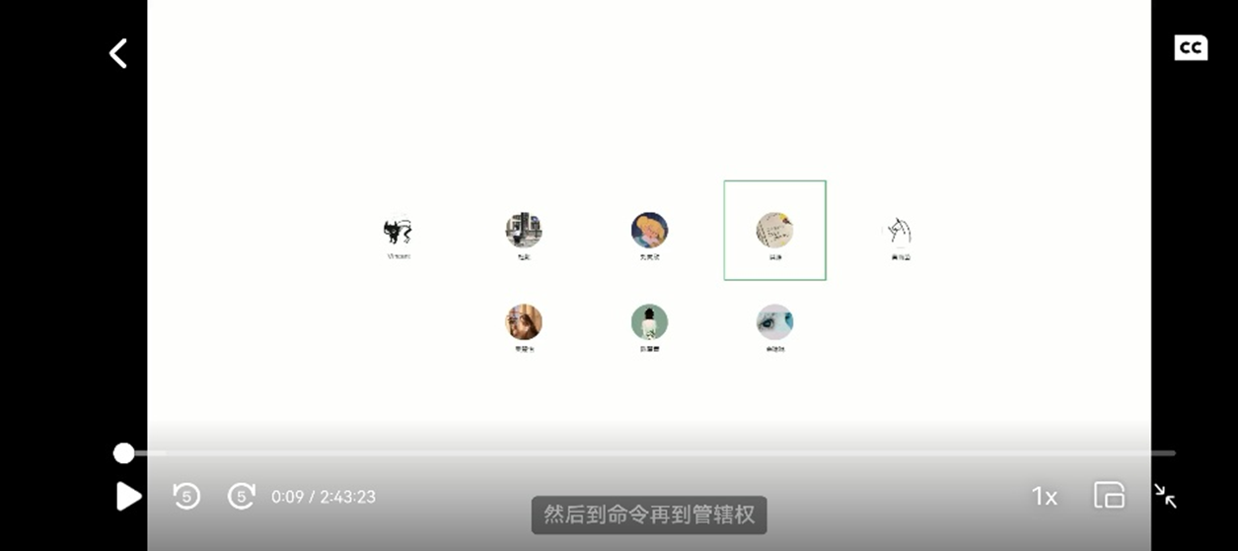The height and width of the screenshot is (551, 1238).
Task: Select the green-background back-view avatar
Action: [649, 321]
